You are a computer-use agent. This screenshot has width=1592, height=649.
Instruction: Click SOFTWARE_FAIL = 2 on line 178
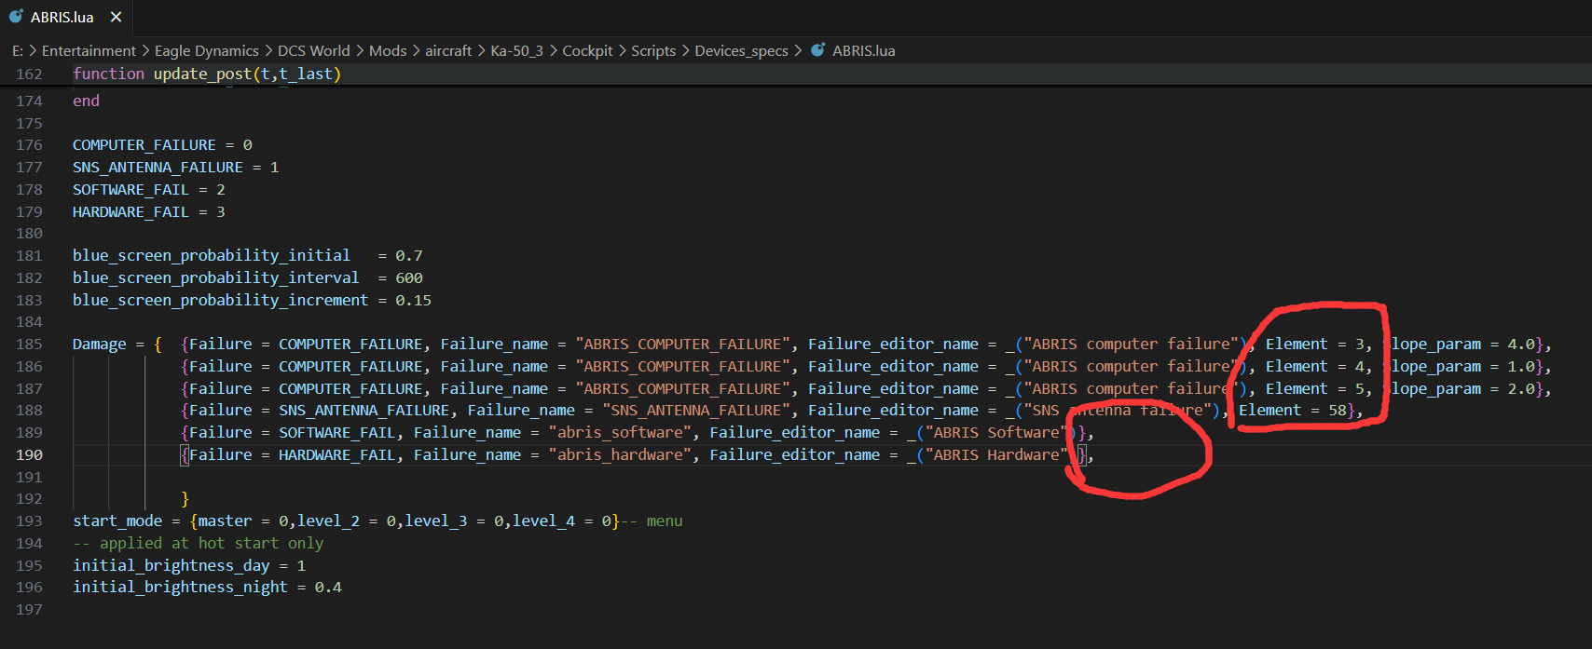pyautogui.click(x=149, y=190)
